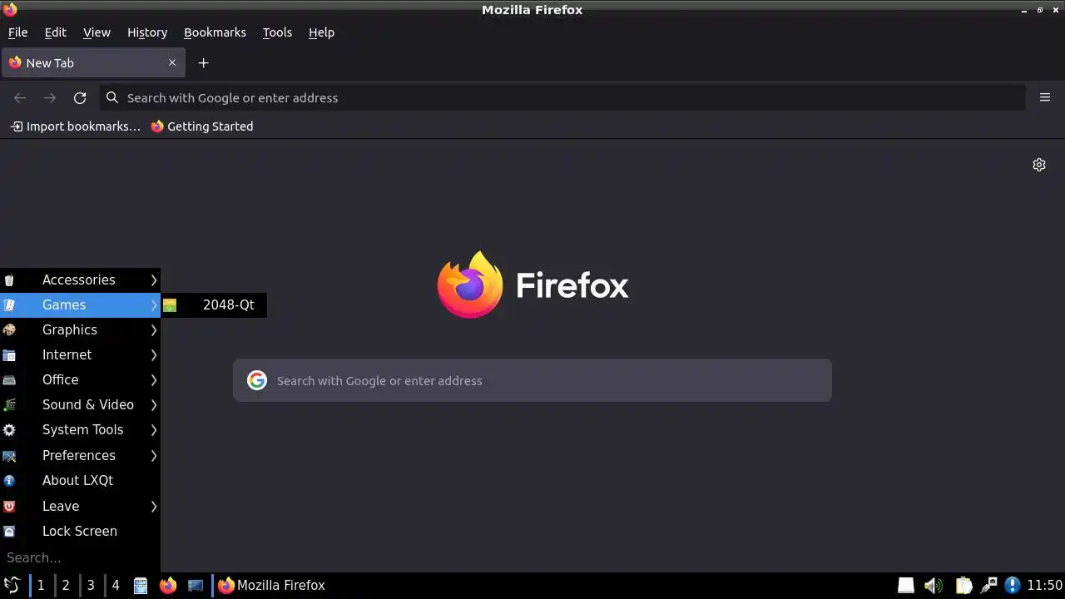Click the application menu Search field
The image size is (1065, 599).
80,558
